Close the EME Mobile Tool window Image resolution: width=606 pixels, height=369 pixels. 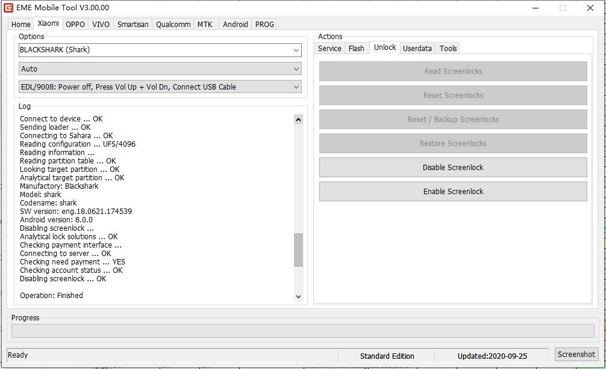(x=590, y=8)
